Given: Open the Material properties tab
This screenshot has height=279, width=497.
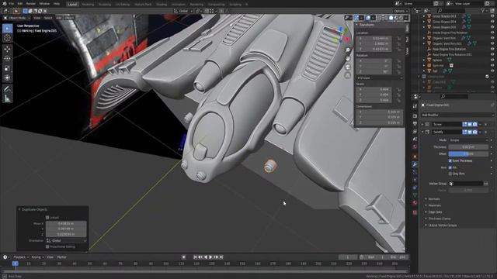Looking at the screenshot, I should 415,203.
